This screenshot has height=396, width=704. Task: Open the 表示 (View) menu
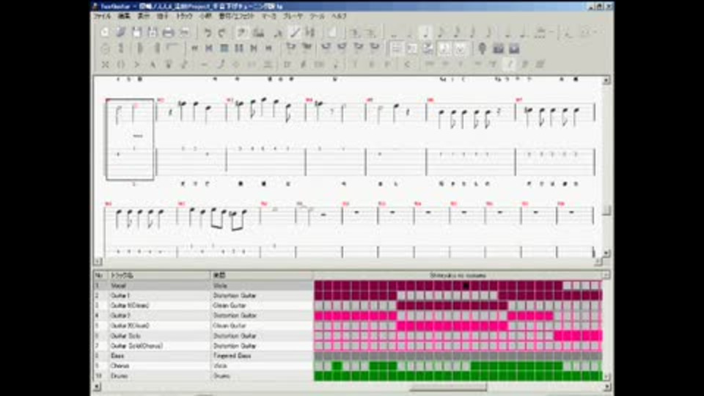coord(143,16)
